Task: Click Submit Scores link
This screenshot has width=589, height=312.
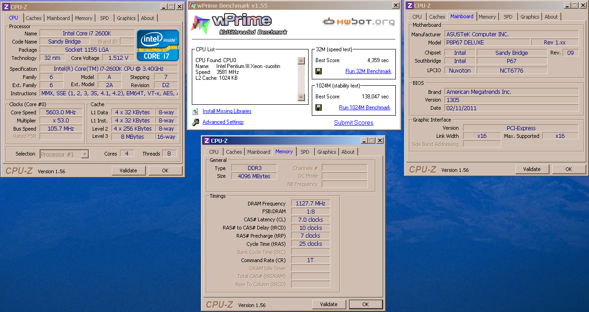Action: click(354, 122)
